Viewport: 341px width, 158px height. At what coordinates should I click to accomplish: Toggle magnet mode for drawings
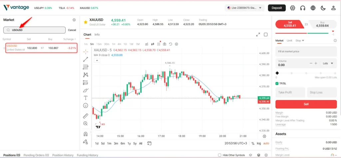click(x=86, y=134)
